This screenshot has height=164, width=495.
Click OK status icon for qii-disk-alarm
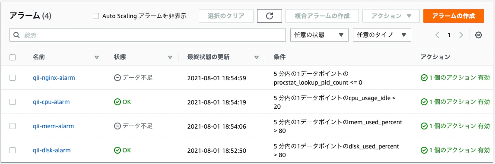coord(117,150)
